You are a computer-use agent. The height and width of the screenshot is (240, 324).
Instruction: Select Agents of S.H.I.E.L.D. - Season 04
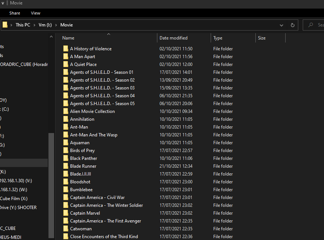(102, 96)
